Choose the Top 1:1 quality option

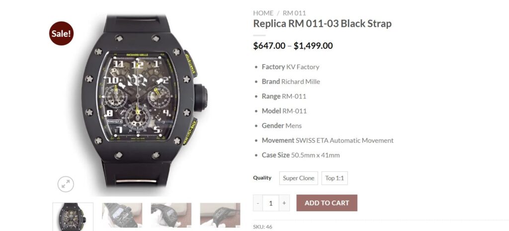pyautogui.click(x=335, y=178)
